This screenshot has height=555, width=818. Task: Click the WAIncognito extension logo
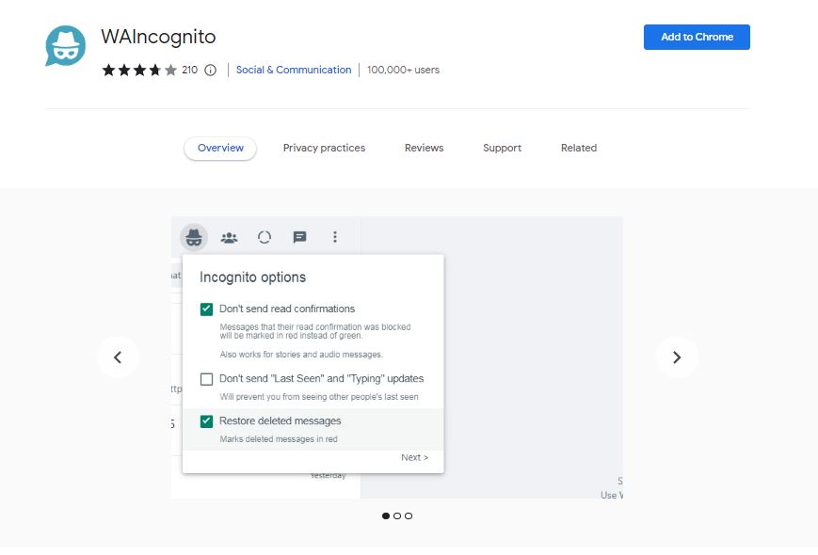pyautogui.click(x=66, y=46)
